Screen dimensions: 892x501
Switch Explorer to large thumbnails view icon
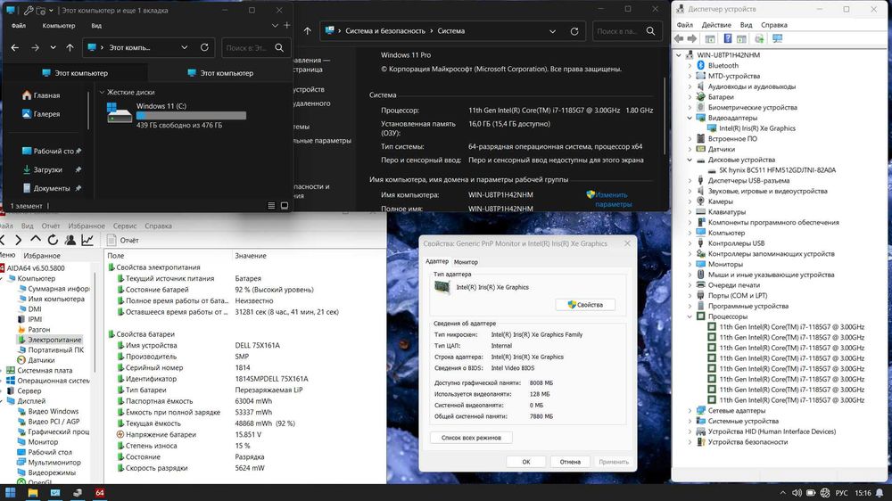coord(285,206)
